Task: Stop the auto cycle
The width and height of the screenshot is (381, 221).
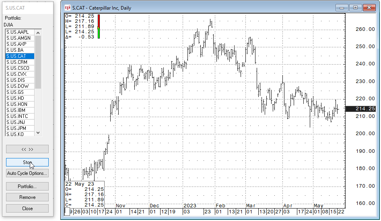Action: click(x=27, y=162)
